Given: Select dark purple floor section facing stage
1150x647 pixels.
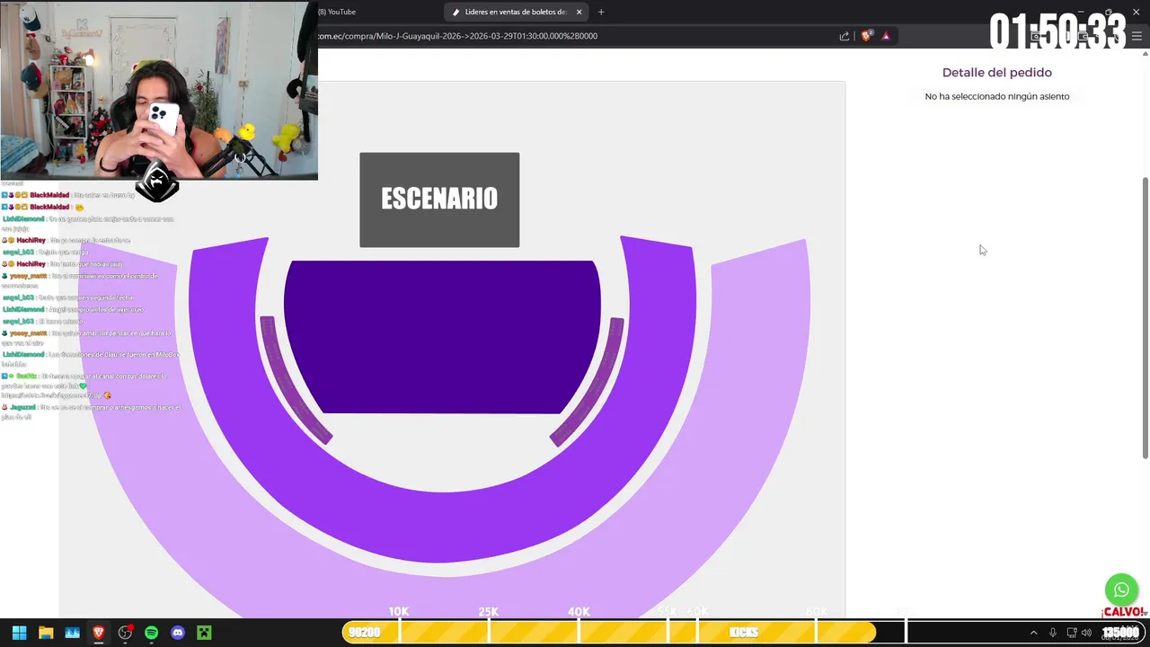Looking at the screenshot, I should [442, 337].
